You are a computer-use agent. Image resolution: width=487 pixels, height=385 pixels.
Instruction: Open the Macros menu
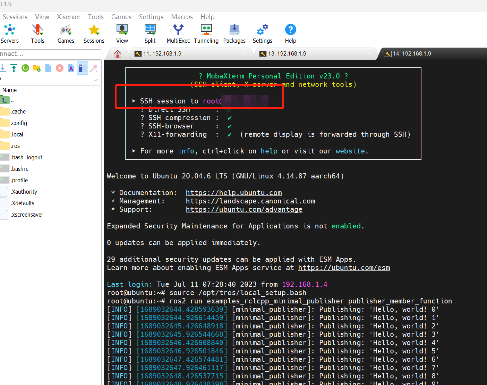click(182, 17)
